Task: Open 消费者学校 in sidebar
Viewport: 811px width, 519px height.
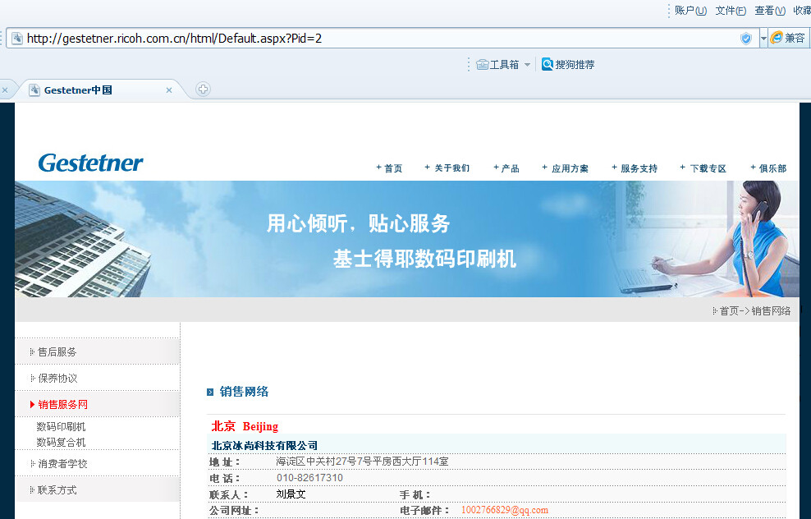Action: tap(62, 464)
